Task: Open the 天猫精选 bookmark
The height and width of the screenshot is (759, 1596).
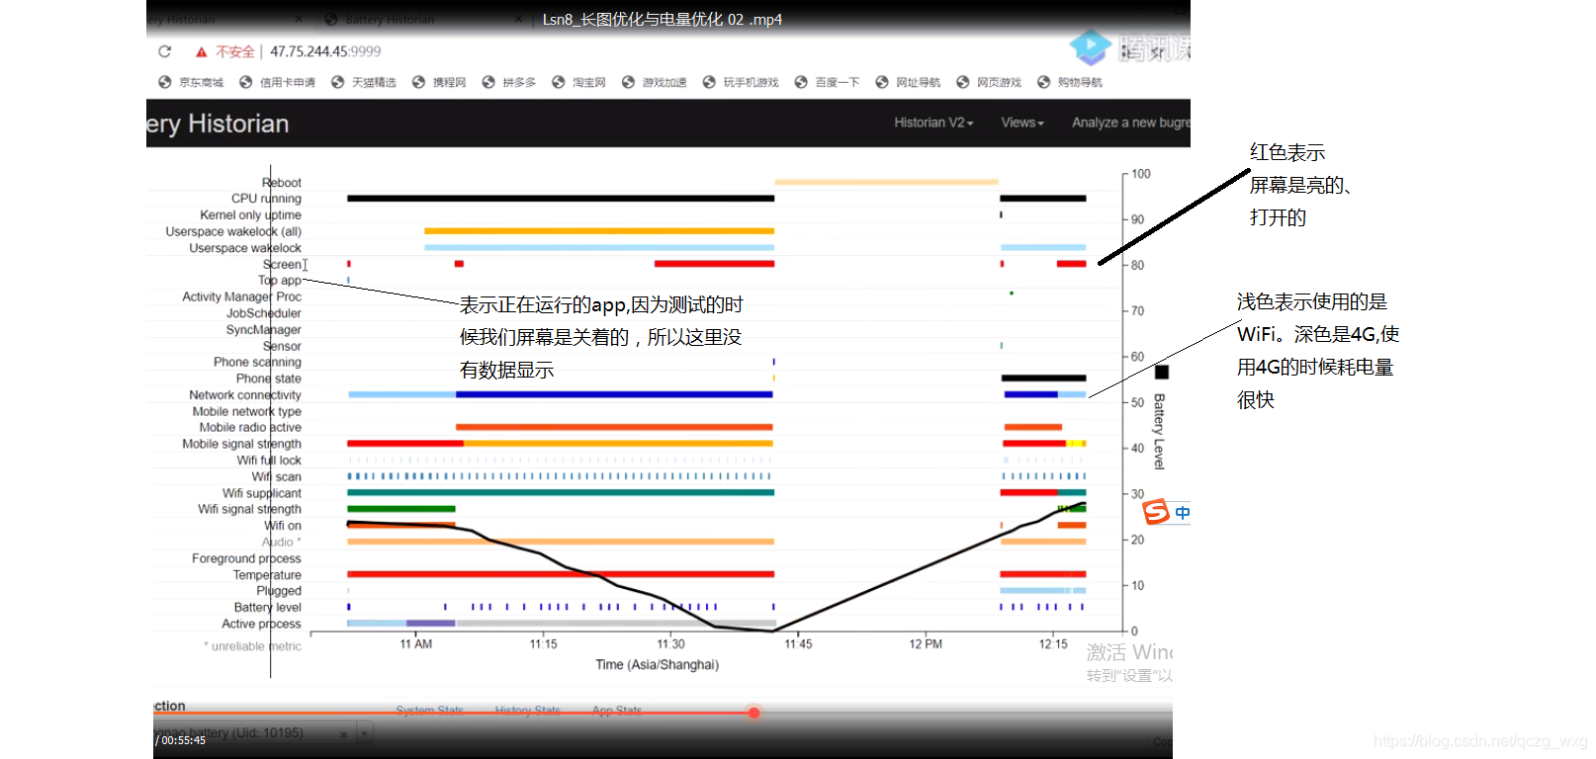Action: tap(364, 82)
